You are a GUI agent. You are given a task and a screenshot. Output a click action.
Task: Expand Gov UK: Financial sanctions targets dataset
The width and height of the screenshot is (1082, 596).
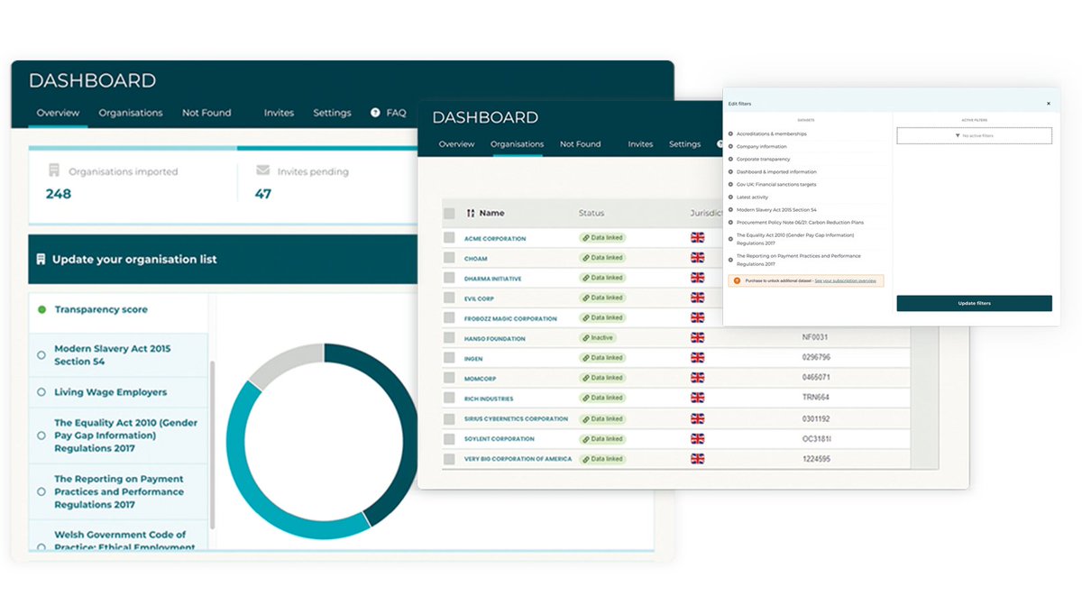730,184
